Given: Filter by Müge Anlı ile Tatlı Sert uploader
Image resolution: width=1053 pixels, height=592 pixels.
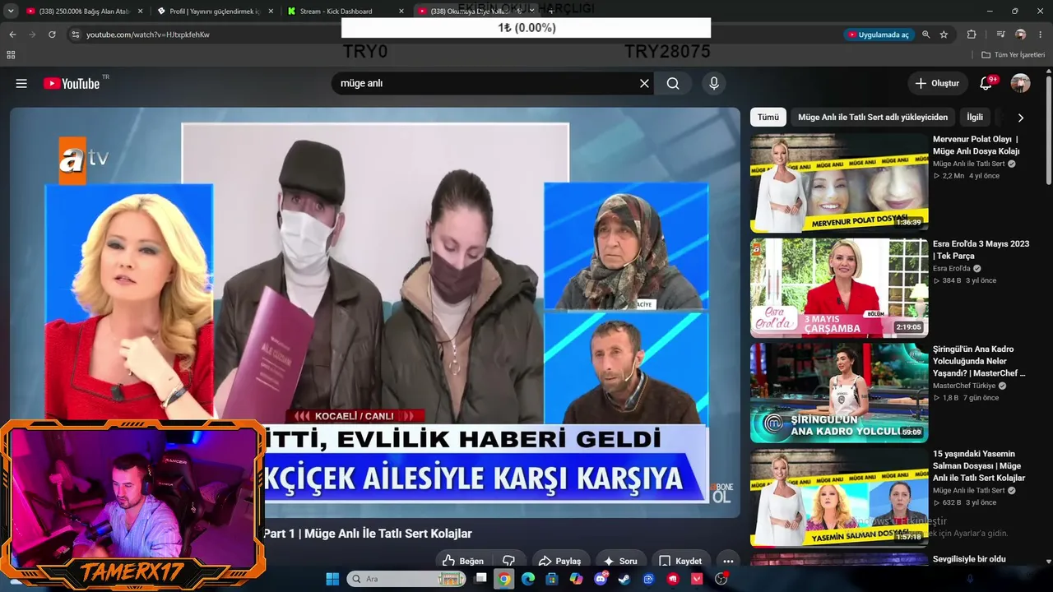Looking at the screenshot, I should click(873, 118).
